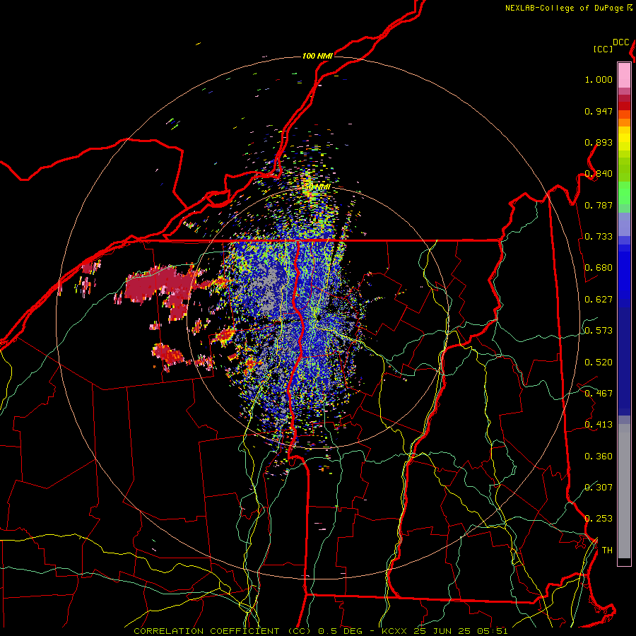The height and width of the screenshot is (636, 636).
Task: Click the 0.893 legend value
Action: pos(599,142)
